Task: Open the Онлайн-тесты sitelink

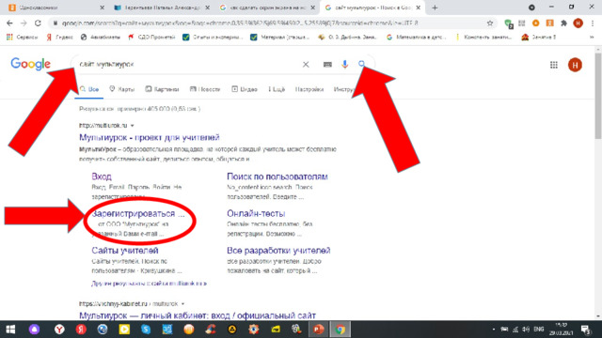Action: 256,213
